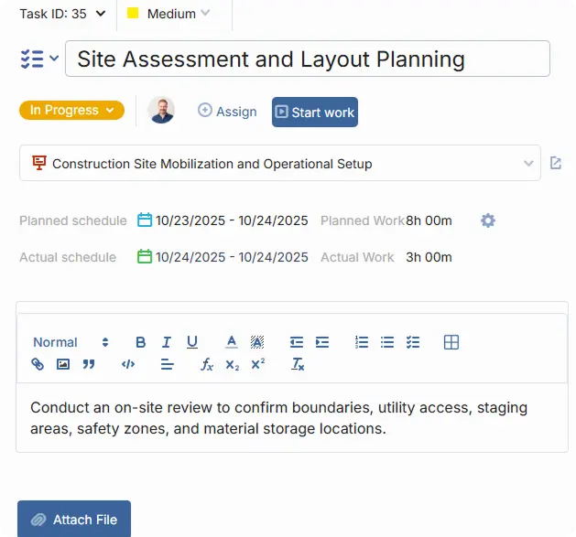Insert a link in the description
Viewport: 576px width, 537px height.
38,364
